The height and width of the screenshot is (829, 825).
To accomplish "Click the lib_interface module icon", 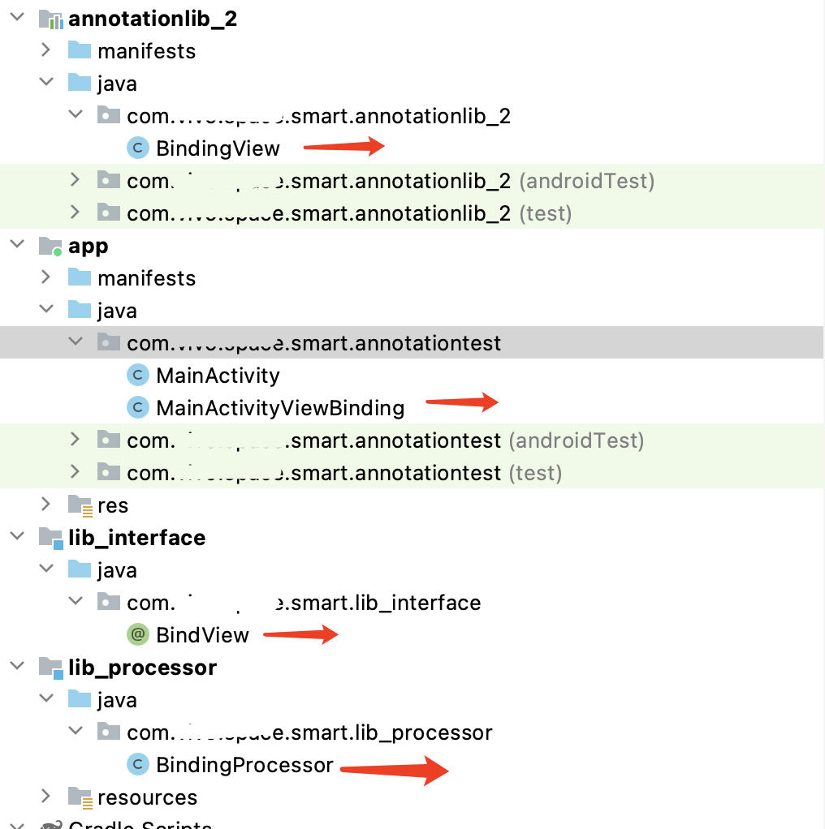I will (x=51, y=539).
